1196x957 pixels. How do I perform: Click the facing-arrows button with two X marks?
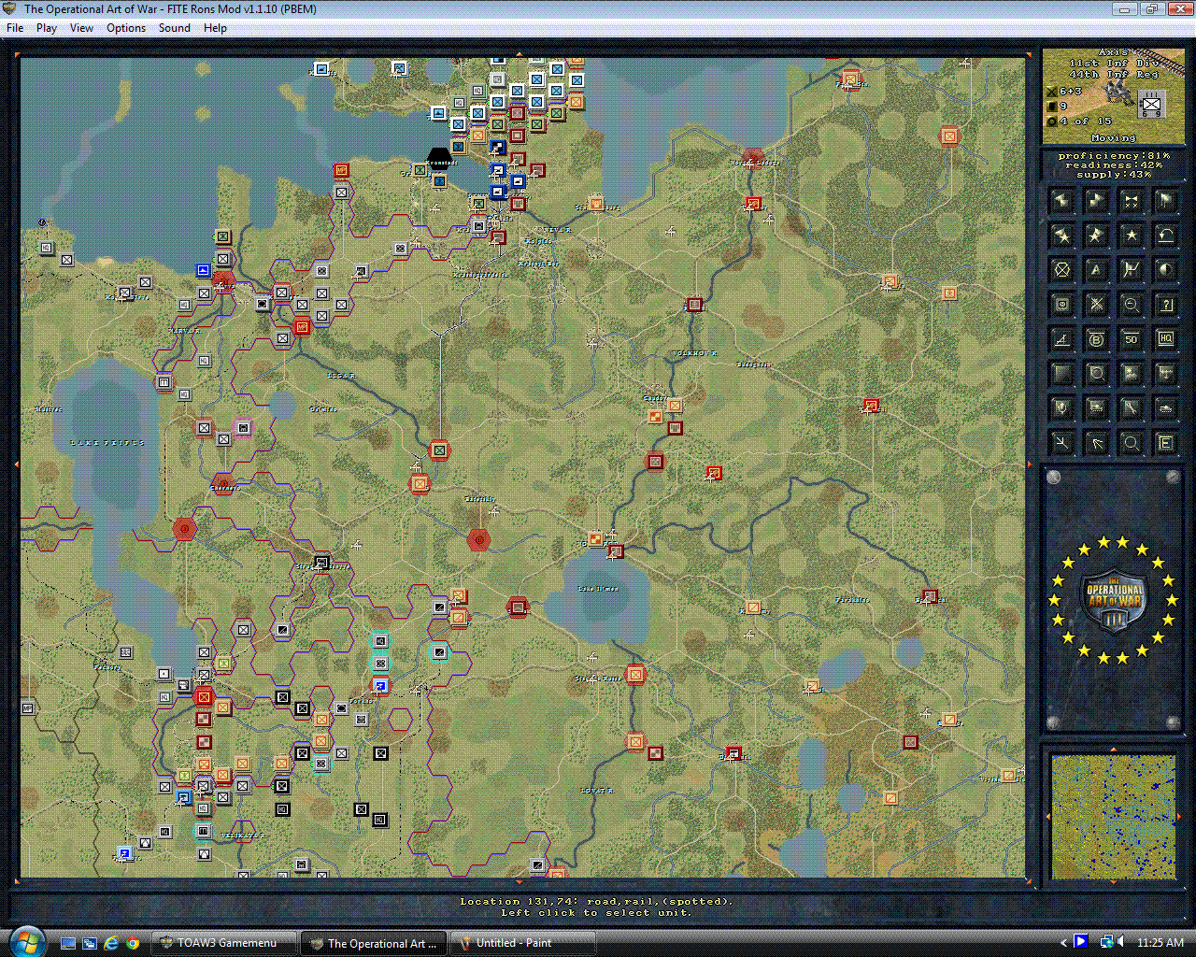coord(1131,201)
